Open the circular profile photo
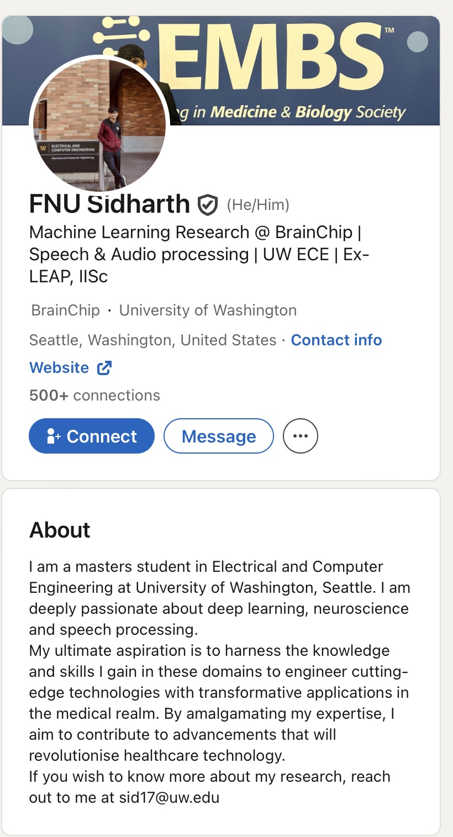This screenshot has height=837, width=453. pyautogui.click(x=99, y=124)
